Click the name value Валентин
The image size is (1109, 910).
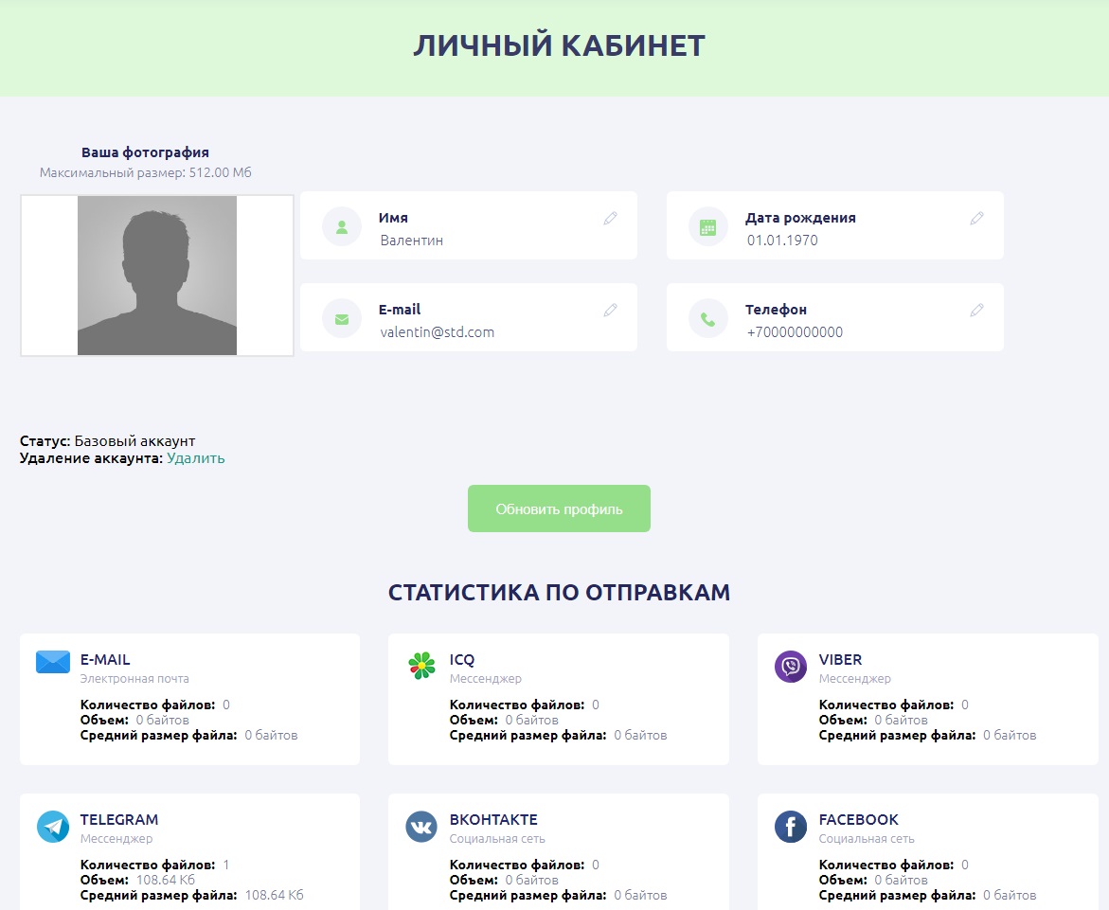[x=412, y=241]
